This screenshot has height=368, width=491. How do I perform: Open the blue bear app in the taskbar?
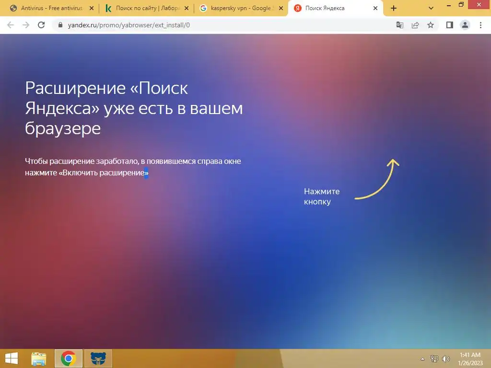[98, 358]
